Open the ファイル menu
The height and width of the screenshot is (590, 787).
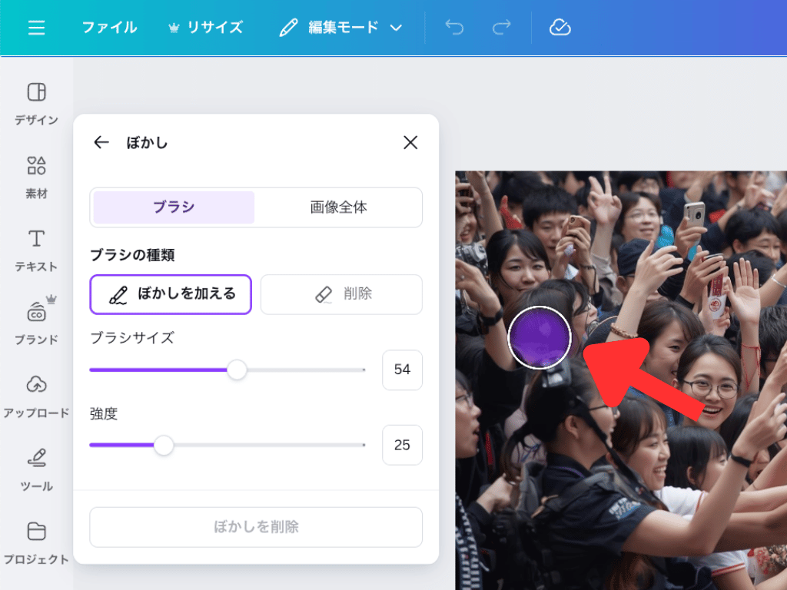(109, 28)
